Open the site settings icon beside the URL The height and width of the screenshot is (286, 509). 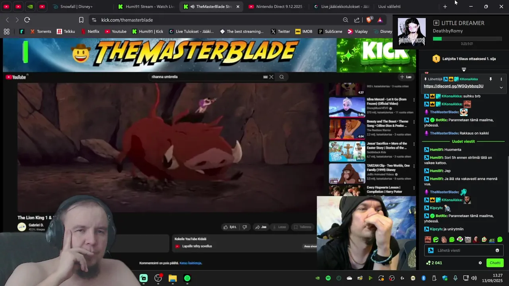[94, 20]
